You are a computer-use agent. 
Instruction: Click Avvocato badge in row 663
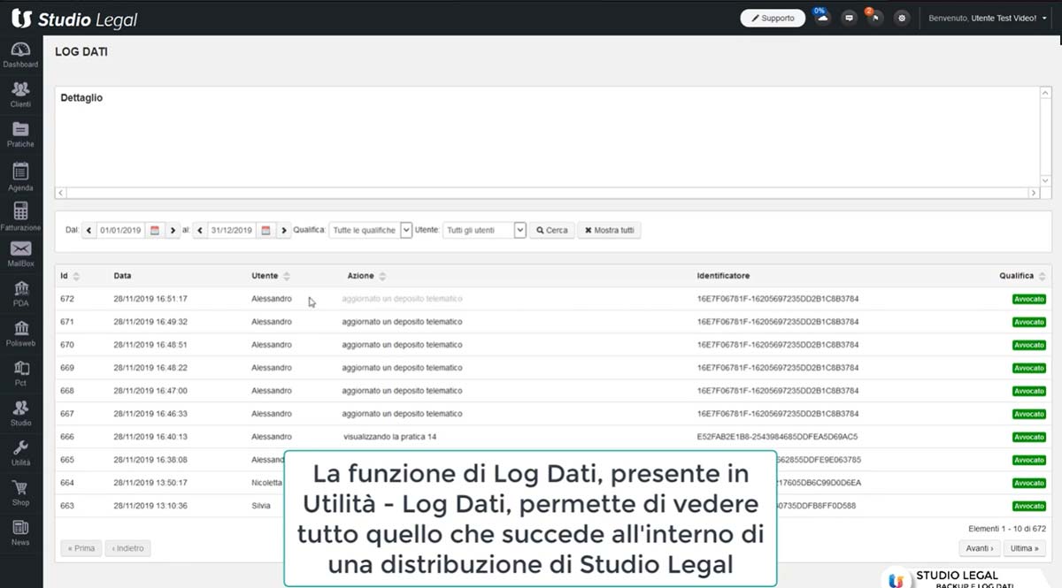(x=1029, y=506)
